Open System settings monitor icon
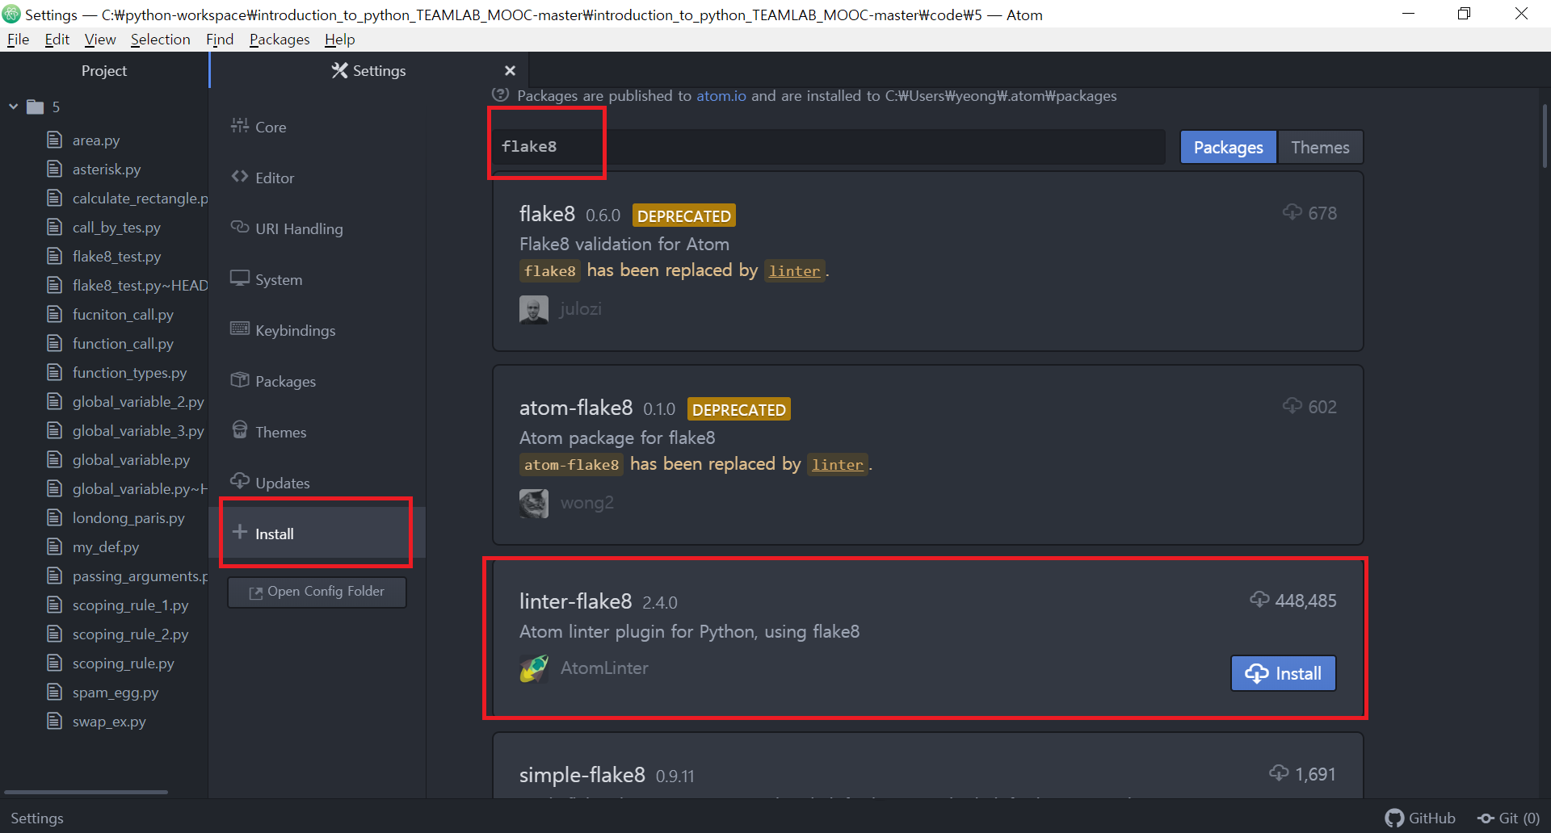 click(x=239, y=278)
